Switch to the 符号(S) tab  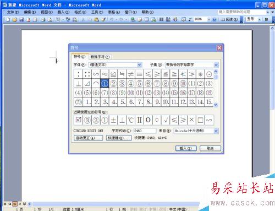pyautogui.click(x=80, y=57)
